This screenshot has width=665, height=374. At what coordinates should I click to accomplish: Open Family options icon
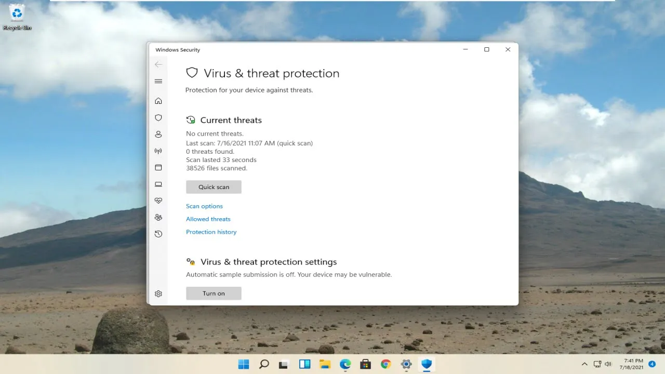[158, 217]
